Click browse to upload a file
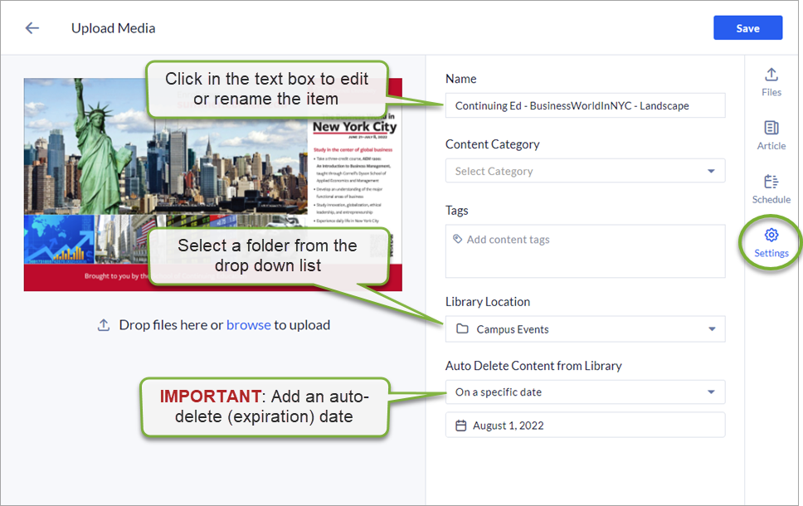 [248, 324]
